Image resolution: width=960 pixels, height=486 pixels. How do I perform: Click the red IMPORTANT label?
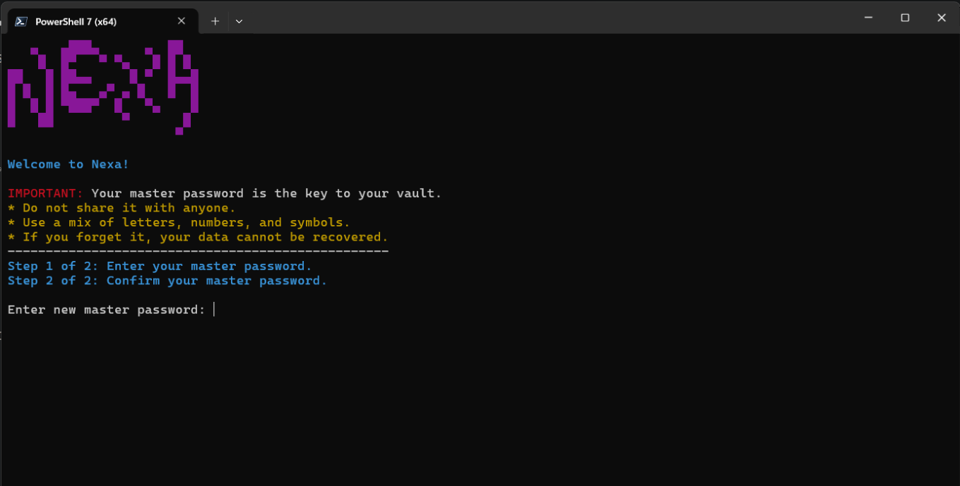pos(46,193)
